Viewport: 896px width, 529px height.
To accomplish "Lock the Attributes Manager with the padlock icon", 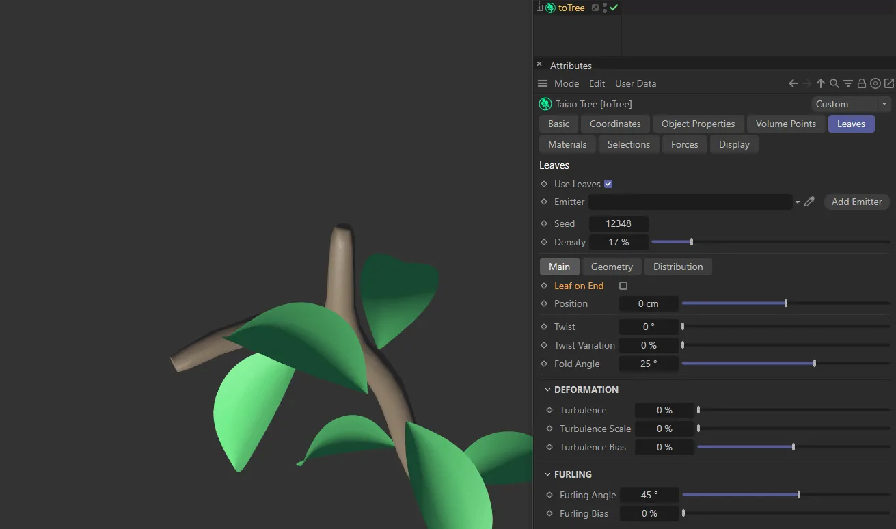I will tap(861, 83).
